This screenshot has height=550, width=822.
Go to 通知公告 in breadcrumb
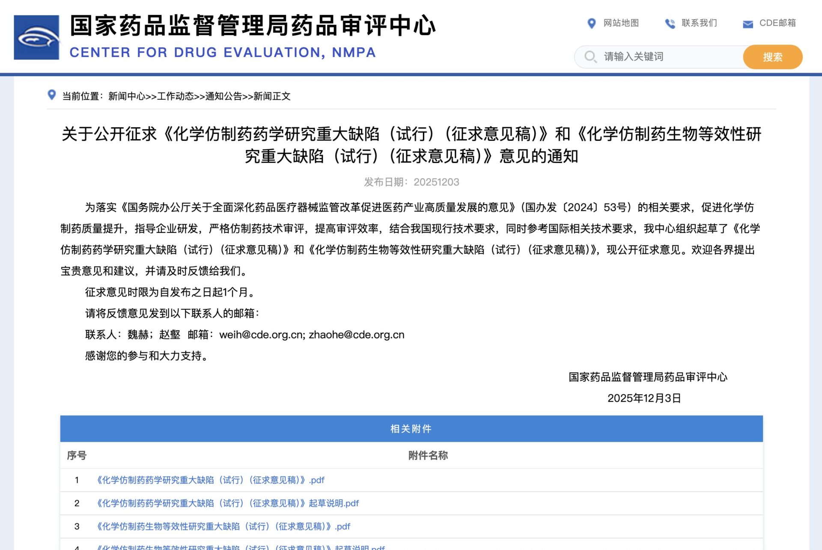pyautogui.click(x=223, y=96)
